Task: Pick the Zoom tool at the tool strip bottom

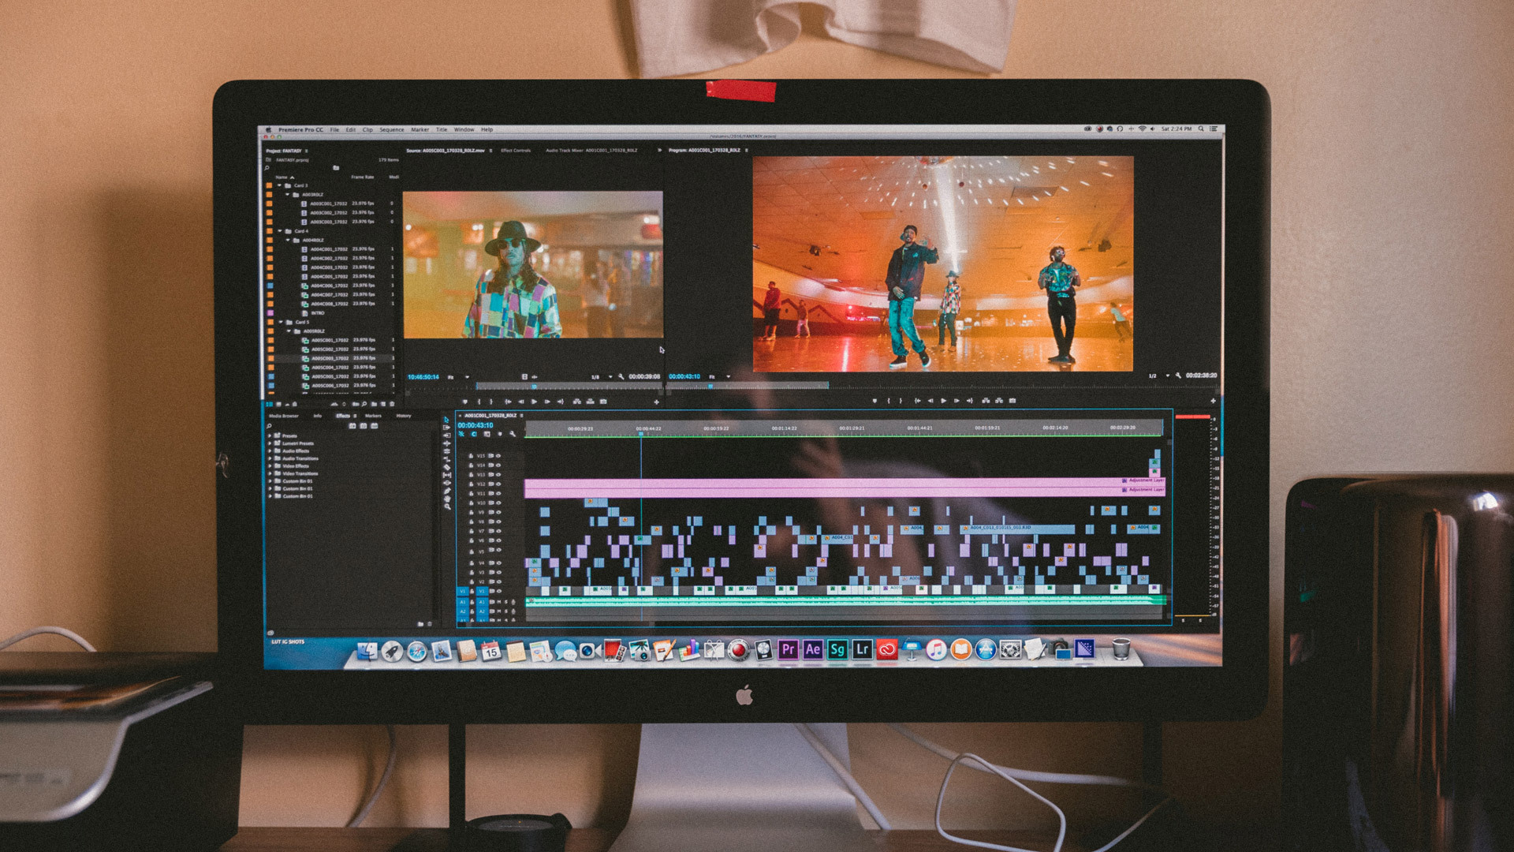Action: point(447,506)
